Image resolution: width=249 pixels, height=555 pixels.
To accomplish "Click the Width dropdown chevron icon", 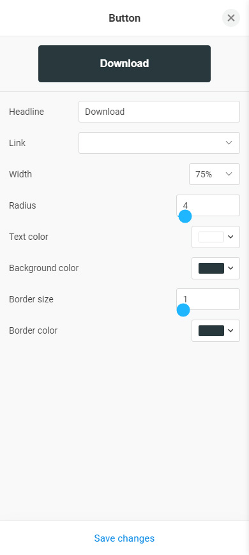I will [229, 174].
